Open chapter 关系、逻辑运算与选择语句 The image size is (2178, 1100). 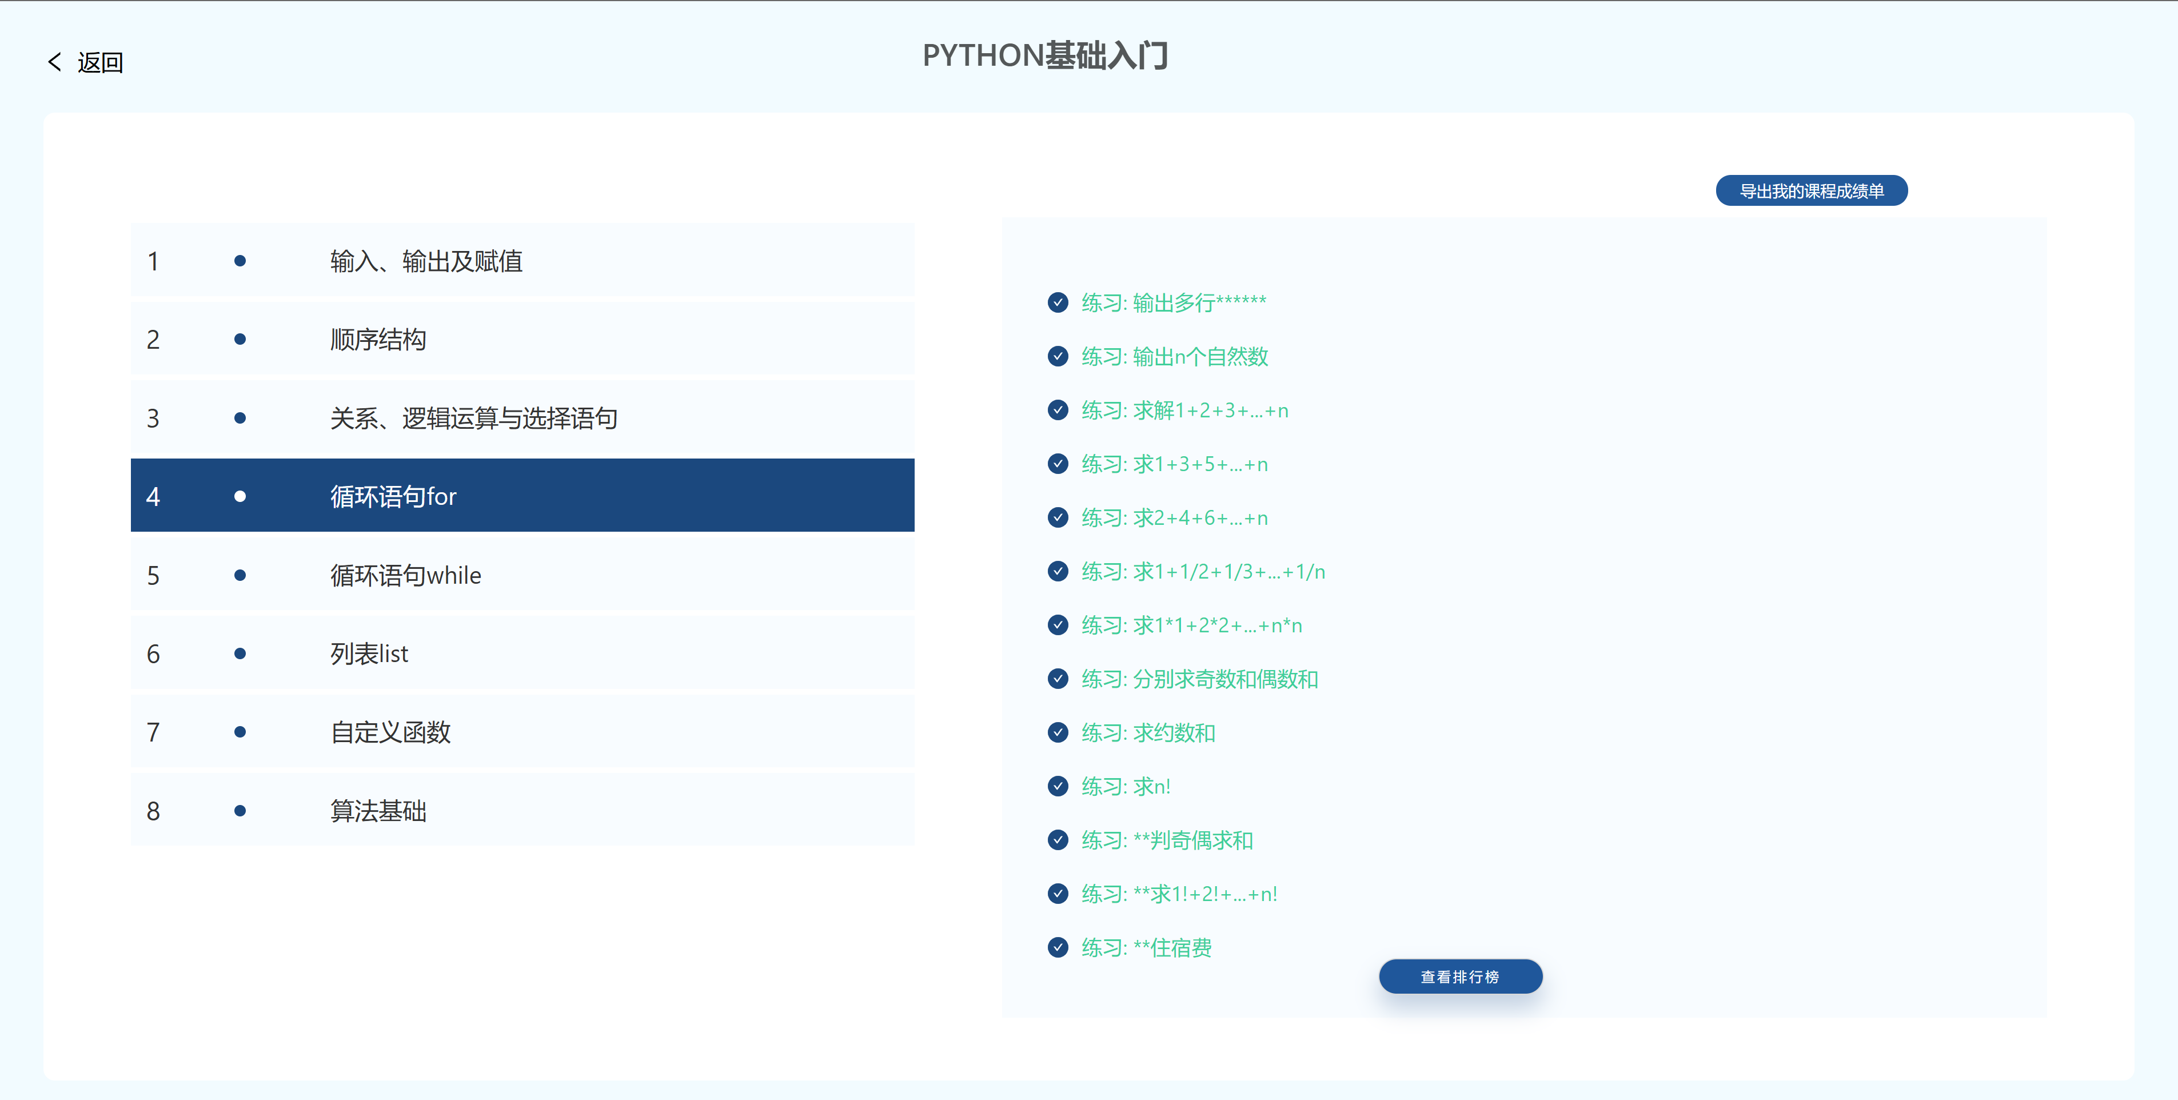pyautogui.click(x=473, y=419)
